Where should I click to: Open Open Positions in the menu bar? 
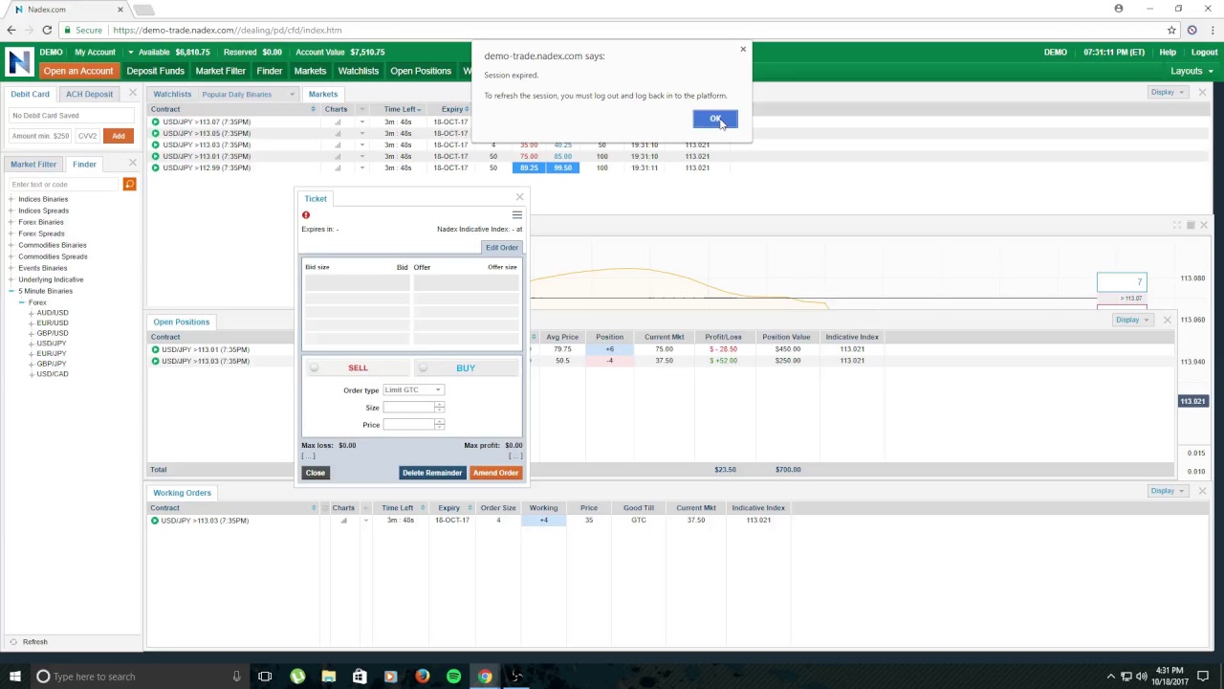pyautogui.click(x=420, y=71)
